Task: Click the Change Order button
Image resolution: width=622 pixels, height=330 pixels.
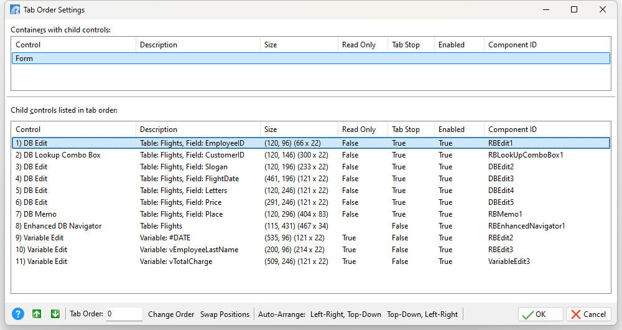Action: point(171,314)
